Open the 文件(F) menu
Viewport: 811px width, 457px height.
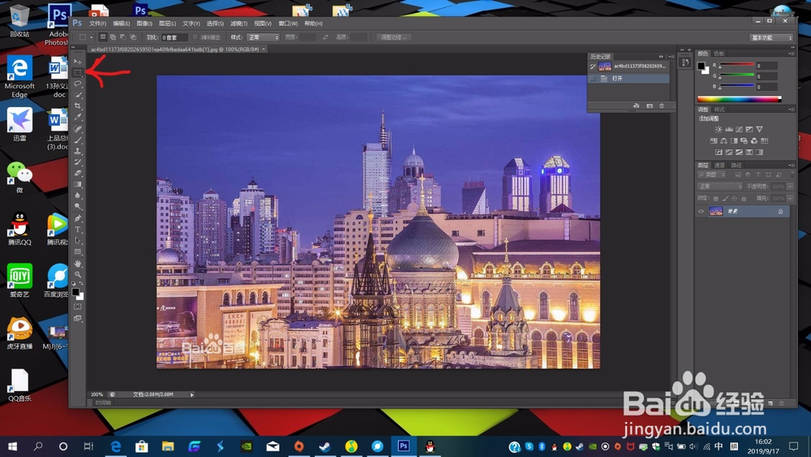point(97,24)
